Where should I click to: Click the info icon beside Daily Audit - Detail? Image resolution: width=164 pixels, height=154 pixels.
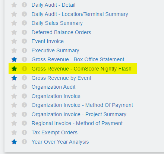(24, 5)
